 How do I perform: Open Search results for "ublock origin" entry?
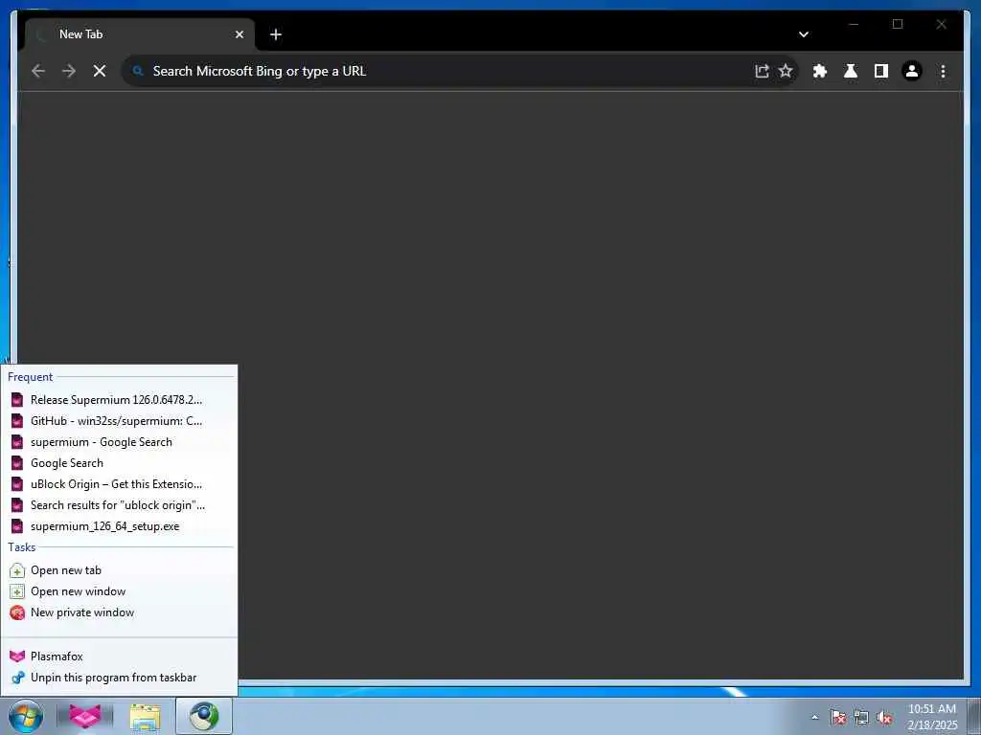click(x=119, y=505)
